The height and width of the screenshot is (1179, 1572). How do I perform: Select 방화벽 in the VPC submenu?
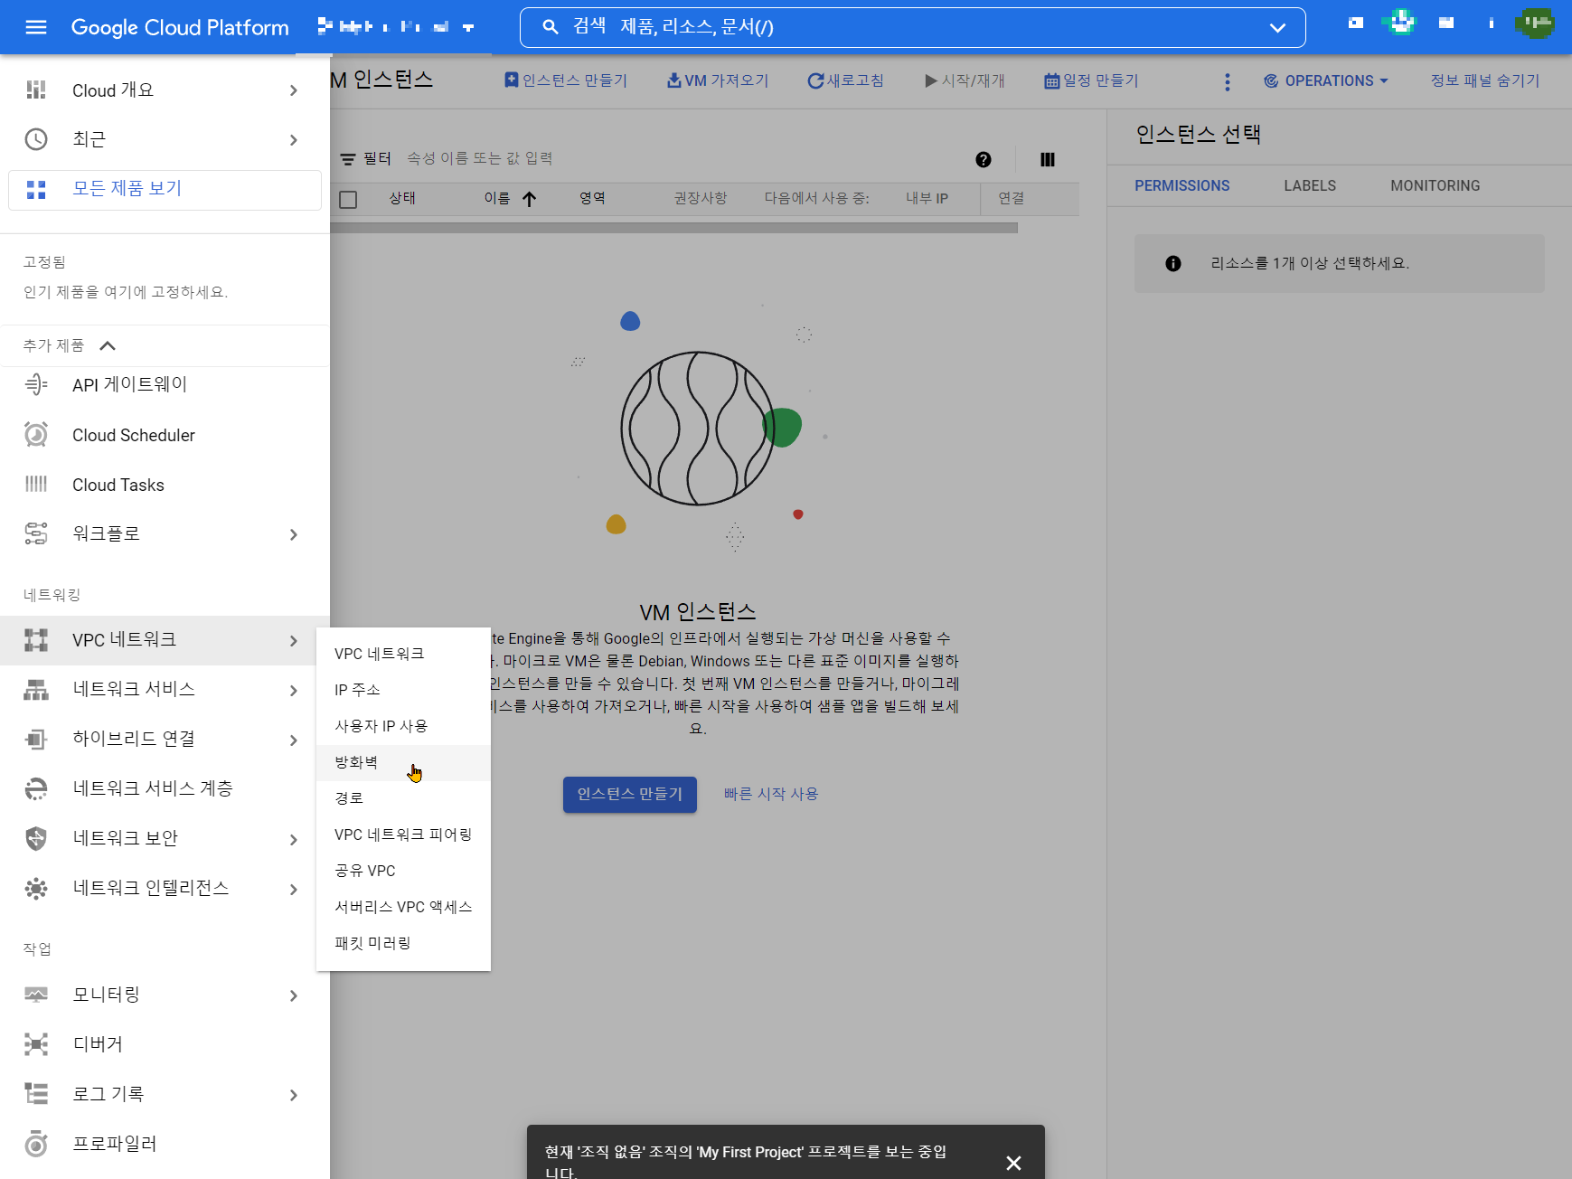coord(403,762)
